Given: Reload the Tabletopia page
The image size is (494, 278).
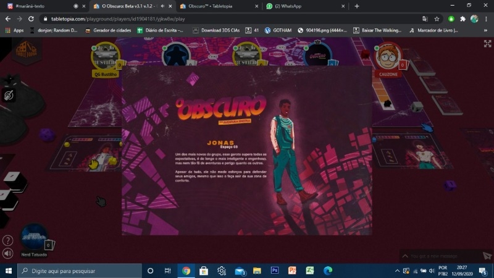Looking at the screenshot, I should (31, 19).
